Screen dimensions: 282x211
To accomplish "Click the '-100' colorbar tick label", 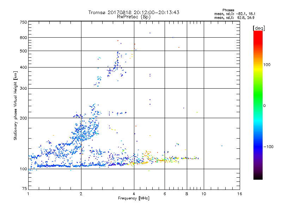I will tap(268, 147).
